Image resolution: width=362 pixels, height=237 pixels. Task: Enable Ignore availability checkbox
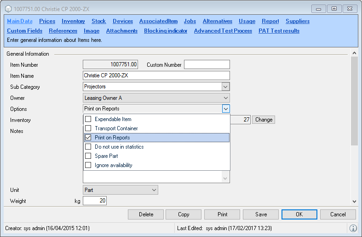click(x=88, y=165)
